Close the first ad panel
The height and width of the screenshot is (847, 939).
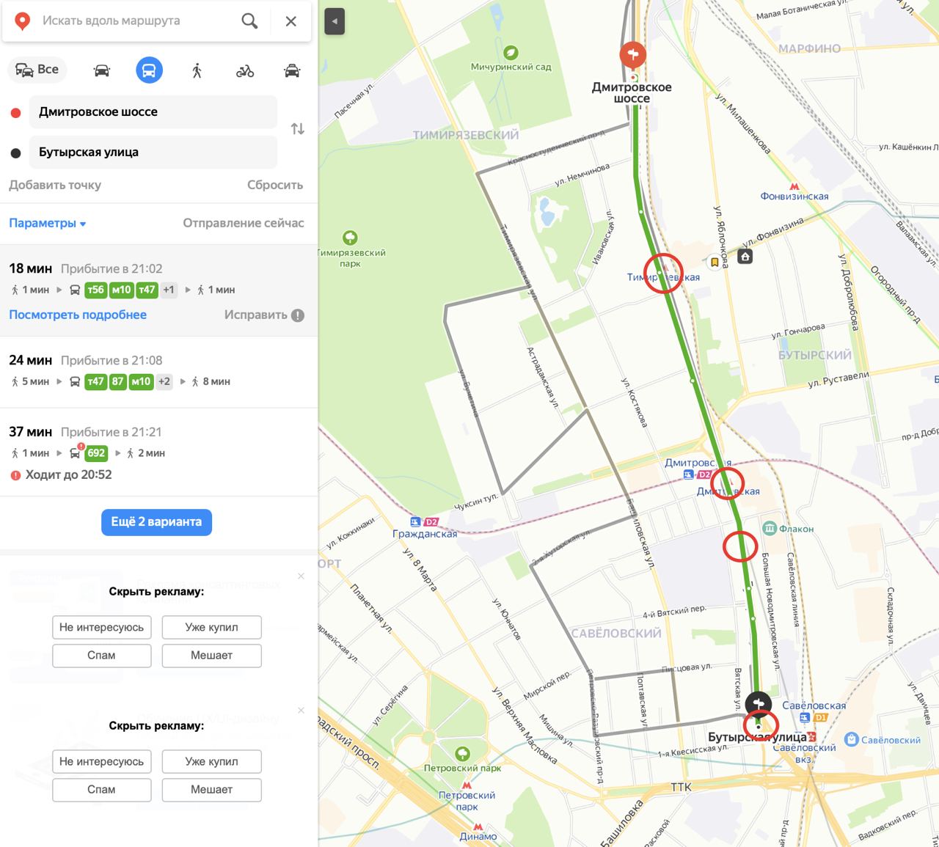301,576
